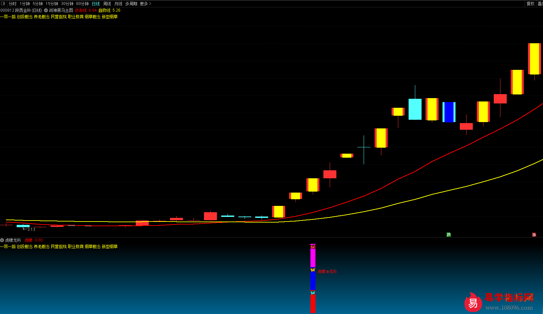Click the red 涨 marker
This screenshot has width=543, height=314.
pos(534,235)
